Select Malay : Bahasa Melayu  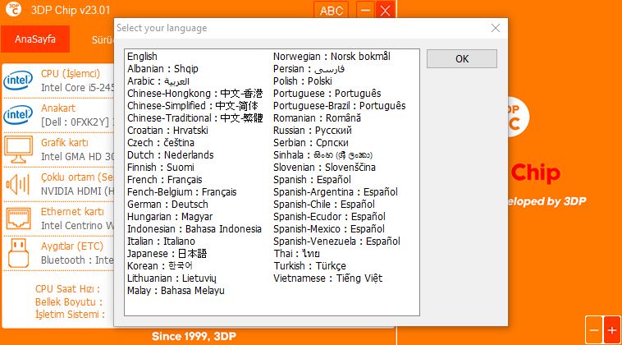176,290
